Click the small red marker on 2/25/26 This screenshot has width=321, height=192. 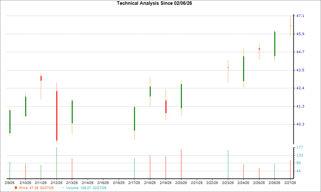259,49
